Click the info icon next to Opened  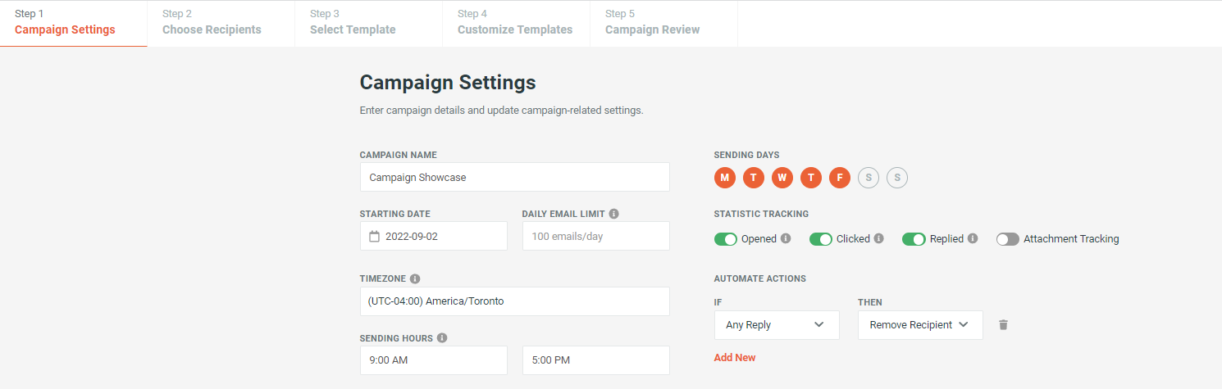[x=786, y=239]
